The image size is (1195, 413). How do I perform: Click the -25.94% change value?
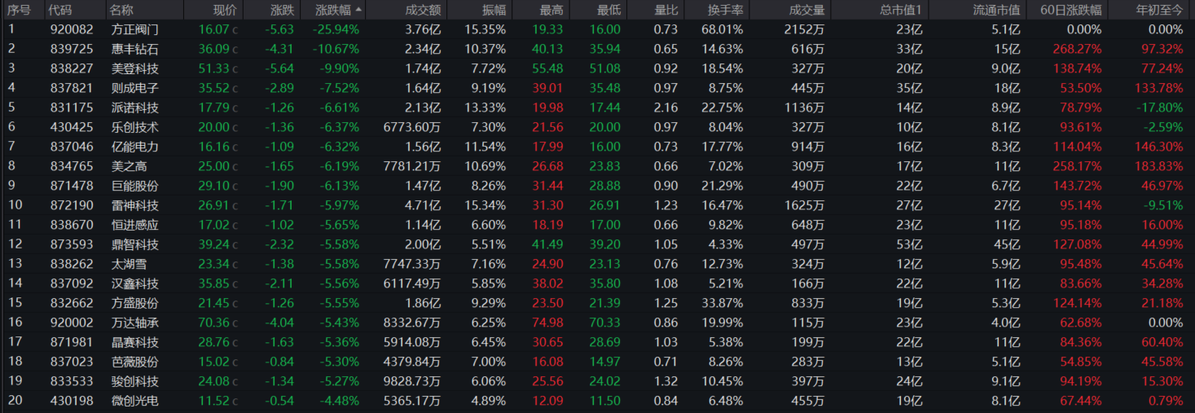(336, 29)
